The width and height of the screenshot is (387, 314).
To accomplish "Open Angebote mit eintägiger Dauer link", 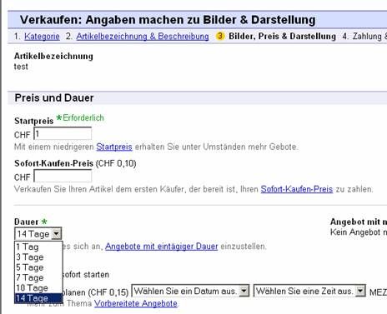I will [162, 247].
